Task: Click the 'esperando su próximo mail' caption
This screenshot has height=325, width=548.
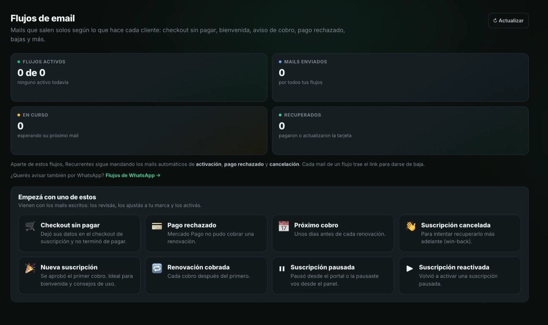Action: (48, 136)
